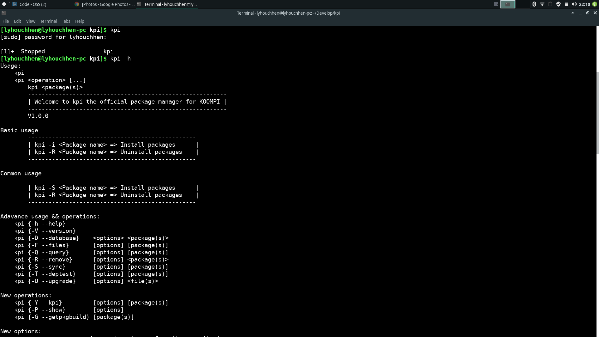
Task: Switch to second empty workspace
Action: 523,4
